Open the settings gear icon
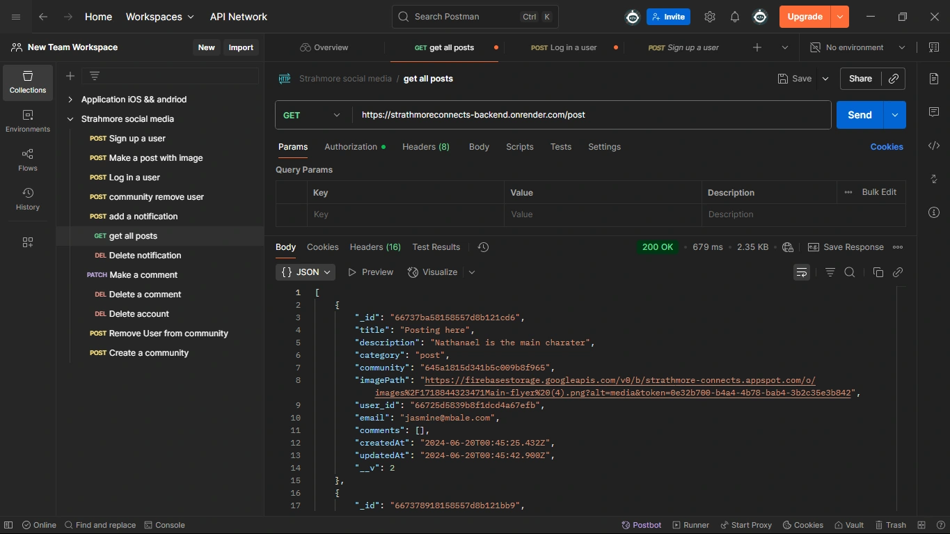This screenshot has height=534, width=950. click(x=709, y=17)
